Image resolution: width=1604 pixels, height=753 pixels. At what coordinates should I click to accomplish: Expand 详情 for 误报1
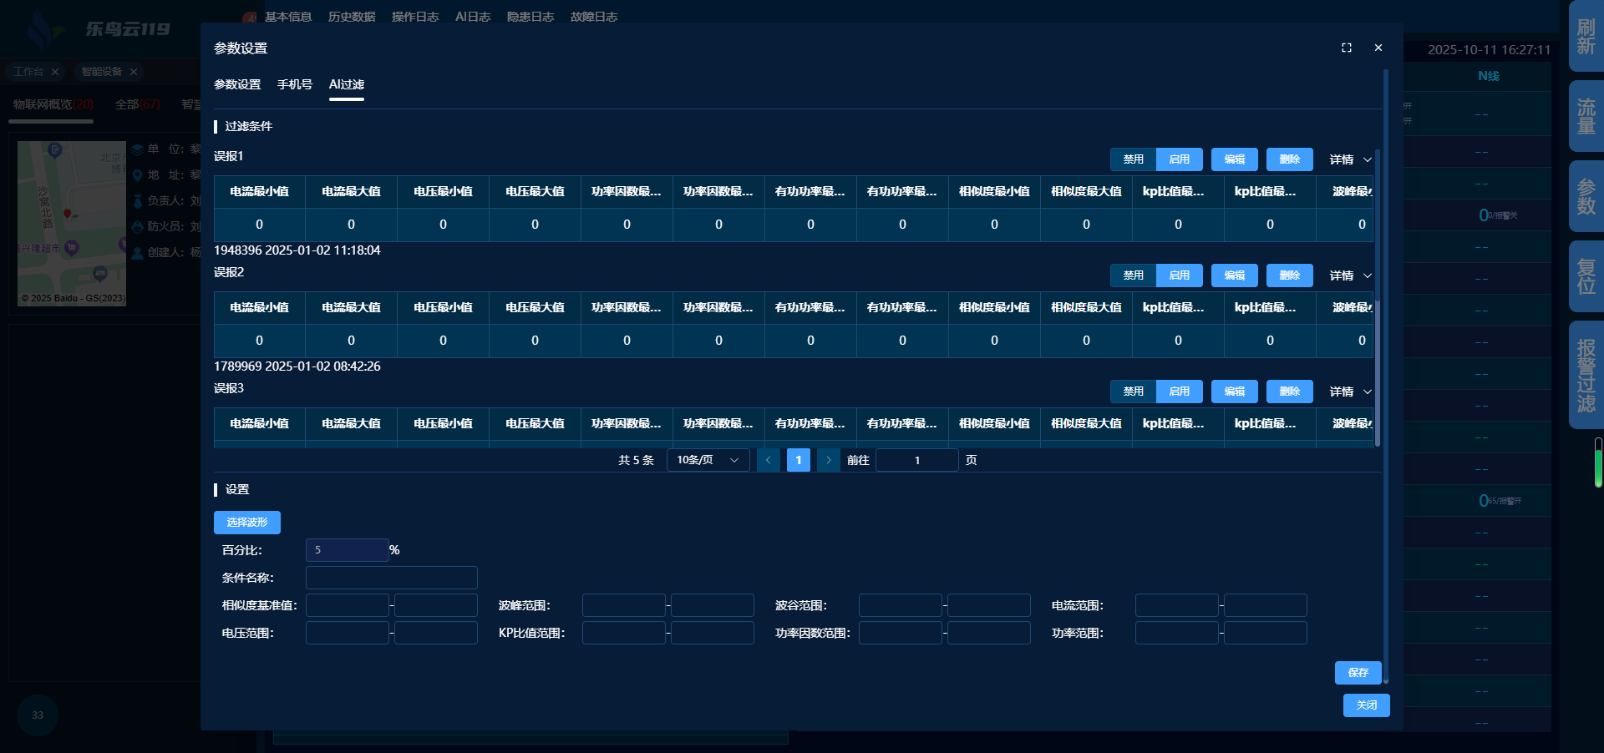(1350, 159)
